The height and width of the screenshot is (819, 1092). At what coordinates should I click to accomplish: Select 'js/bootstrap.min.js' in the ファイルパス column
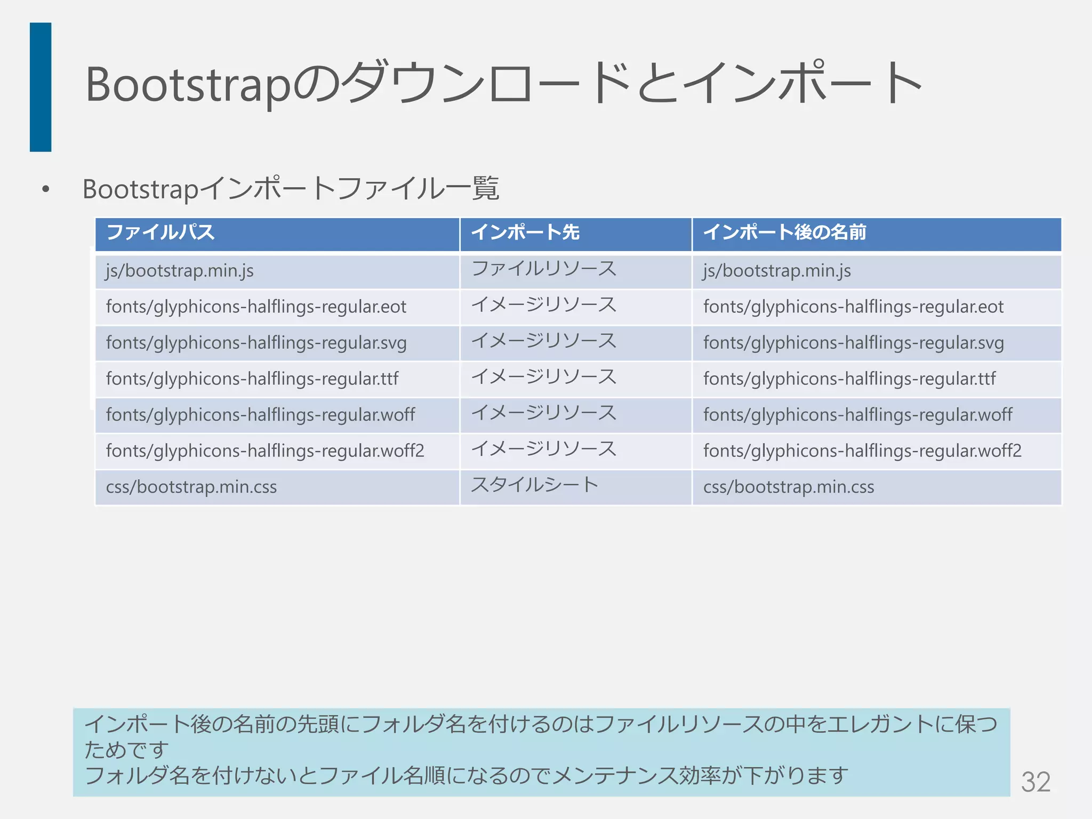point(180,271)
